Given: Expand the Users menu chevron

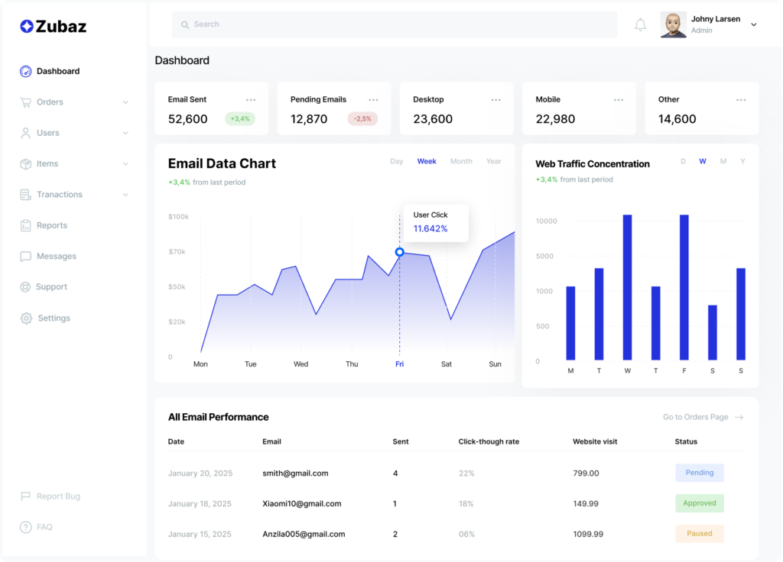Looking at the screenshot, I should (x=125, y=133).
